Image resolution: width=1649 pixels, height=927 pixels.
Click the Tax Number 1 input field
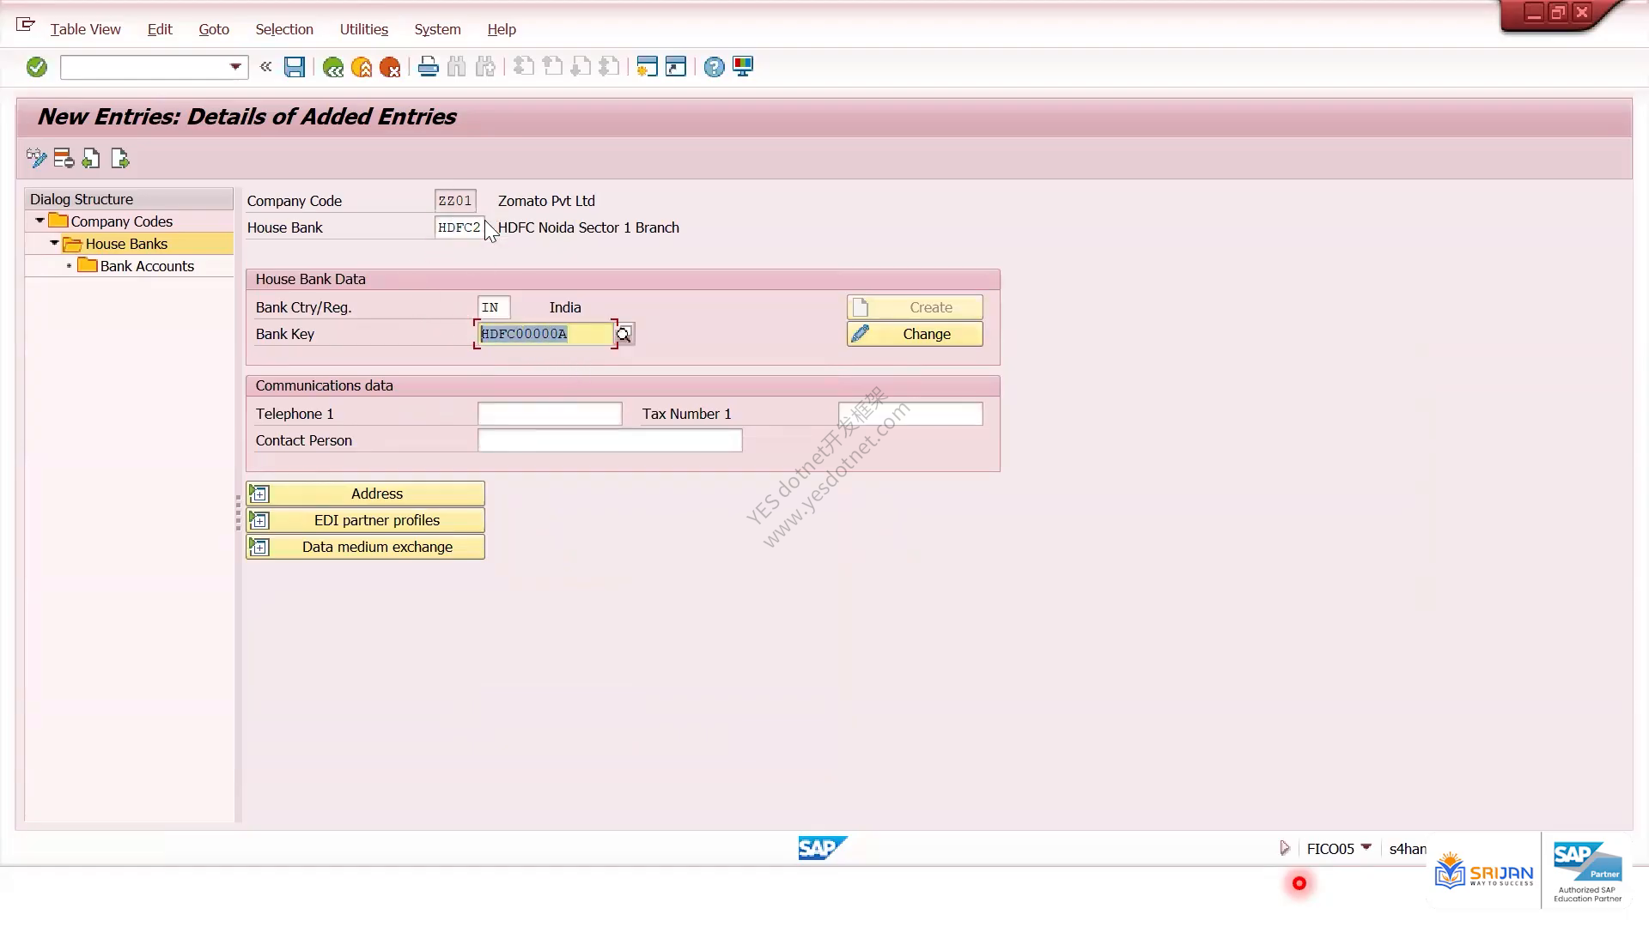(x=910, y=414)
